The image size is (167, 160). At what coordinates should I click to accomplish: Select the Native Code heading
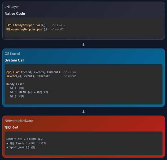(15, 14)
